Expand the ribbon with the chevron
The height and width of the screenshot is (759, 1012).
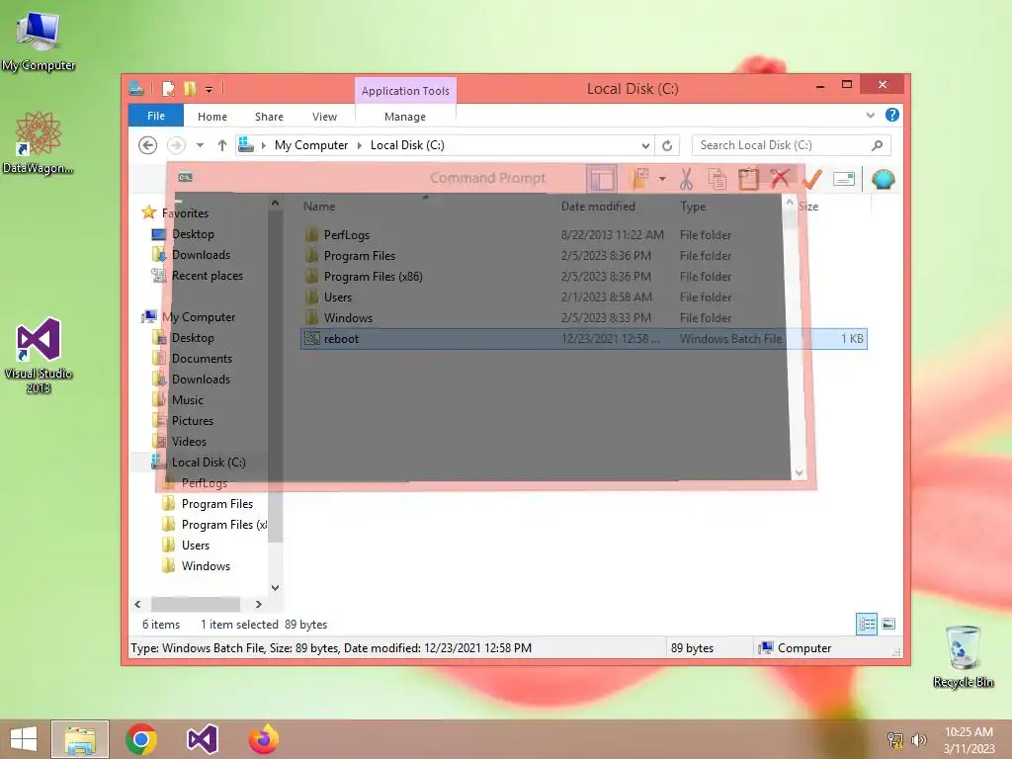click(870, 115)
